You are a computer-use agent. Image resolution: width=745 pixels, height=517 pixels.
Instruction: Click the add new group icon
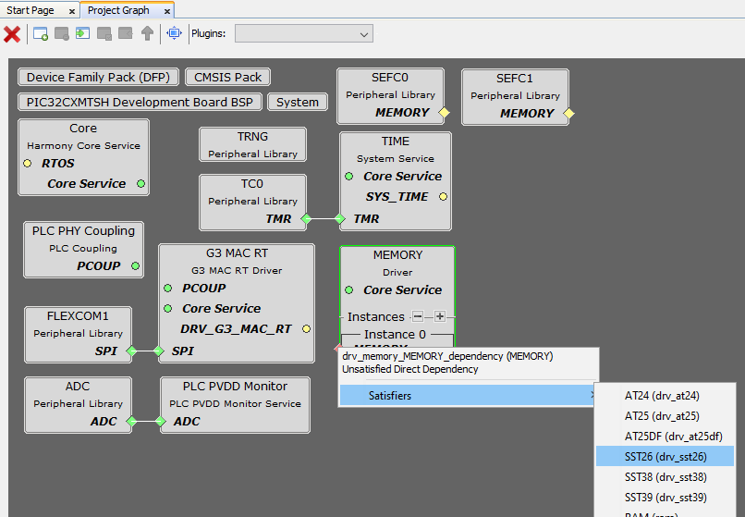41,34
